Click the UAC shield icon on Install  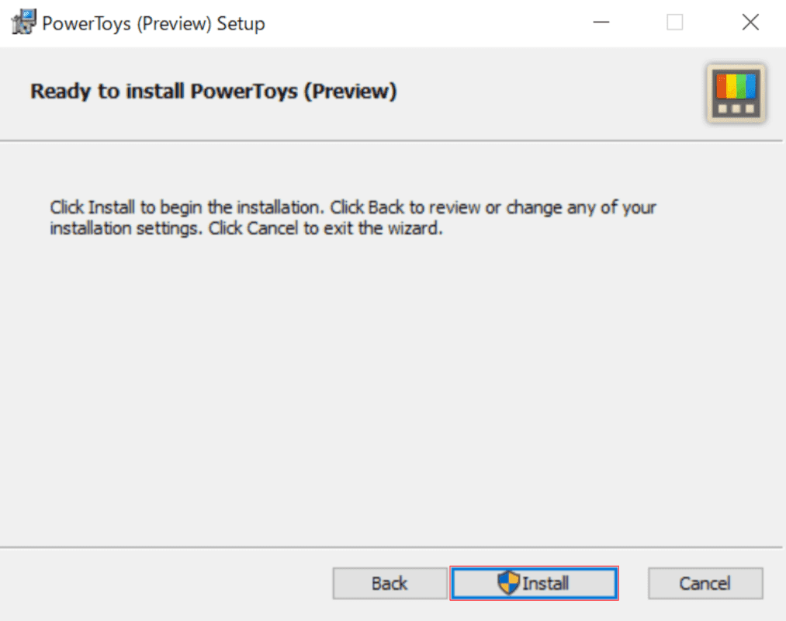click(x=508, y=583)
